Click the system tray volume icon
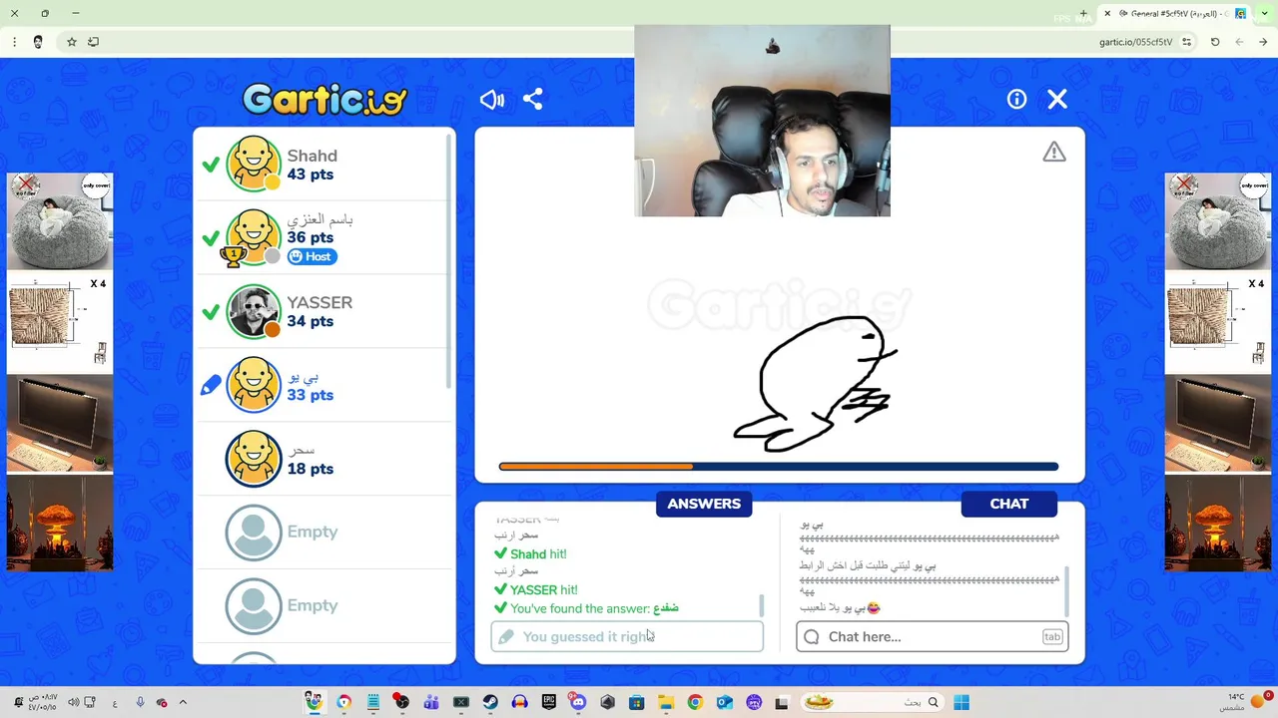This screenshot has height=718, width=1278. [73, 702]
